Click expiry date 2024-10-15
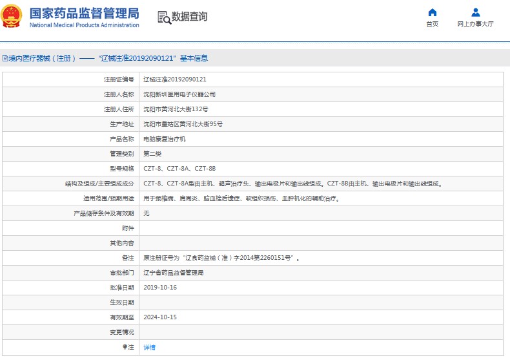 point(160,317)
